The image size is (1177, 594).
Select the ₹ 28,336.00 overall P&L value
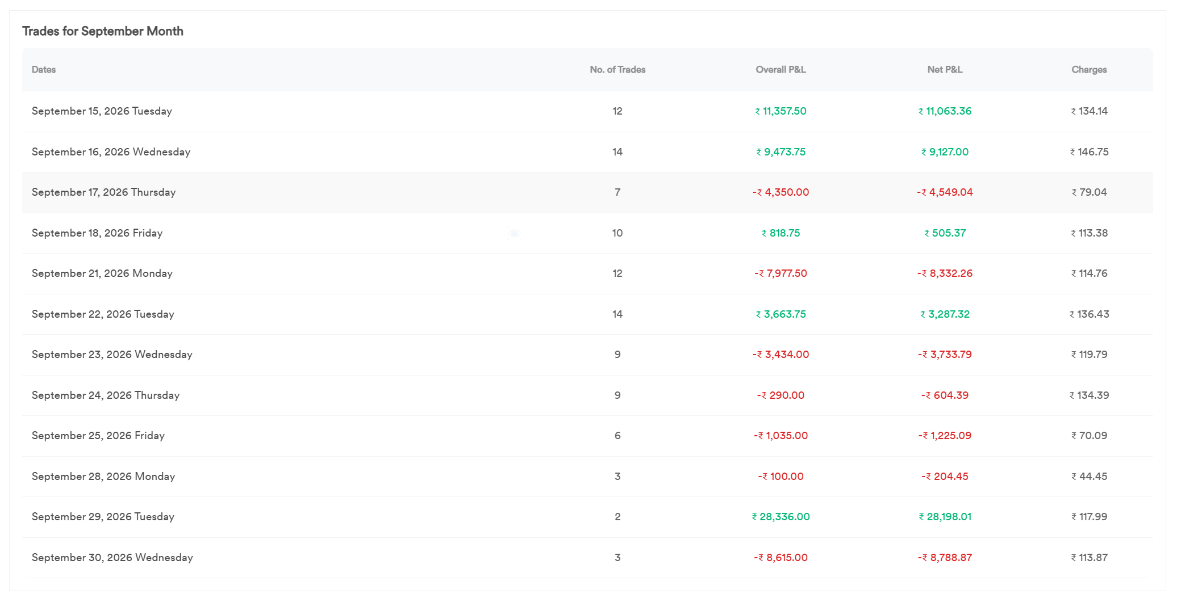781,517
